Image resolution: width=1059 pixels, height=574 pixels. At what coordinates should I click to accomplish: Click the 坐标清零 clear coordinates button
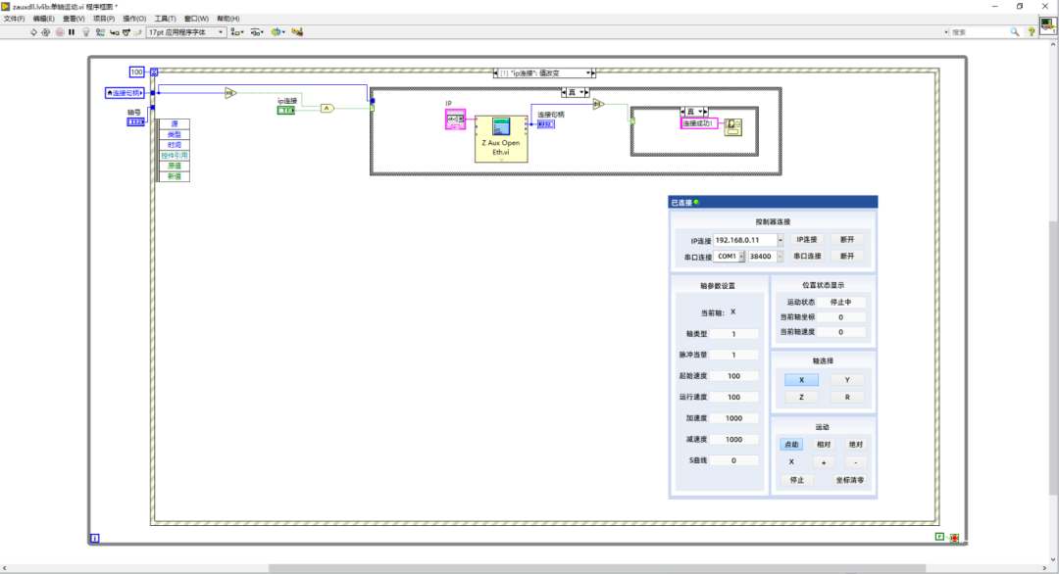[849, 480]
